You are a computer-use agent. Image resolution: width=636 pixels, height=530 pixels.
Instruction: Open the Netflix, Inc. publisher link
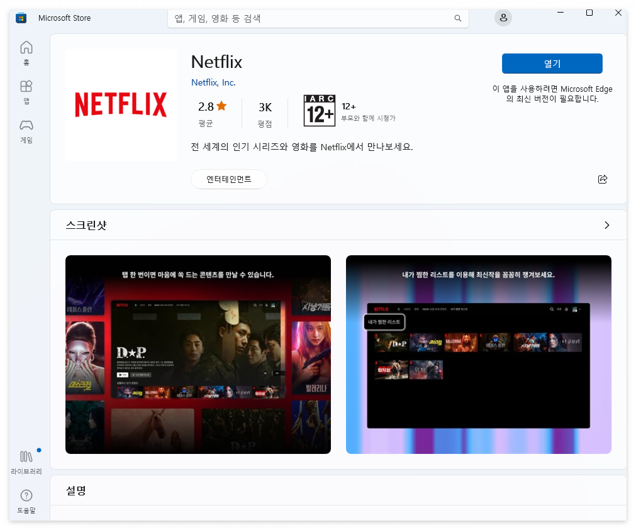pos(213,82)
